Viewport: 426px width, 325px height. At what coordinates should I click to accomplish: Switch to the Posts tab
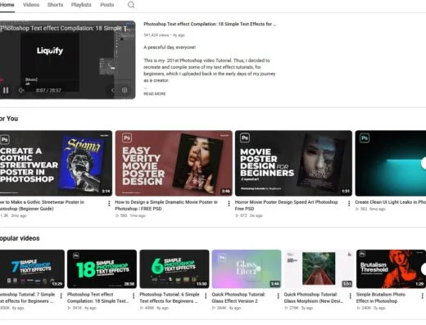coord(107,5)
